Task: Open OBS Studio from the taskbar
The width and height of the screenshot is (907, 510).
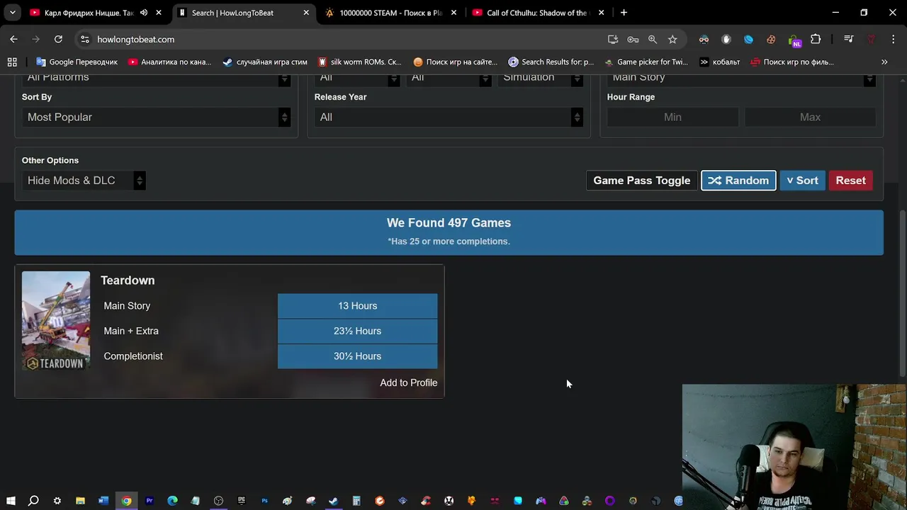Action: click(x=218, y=501)
